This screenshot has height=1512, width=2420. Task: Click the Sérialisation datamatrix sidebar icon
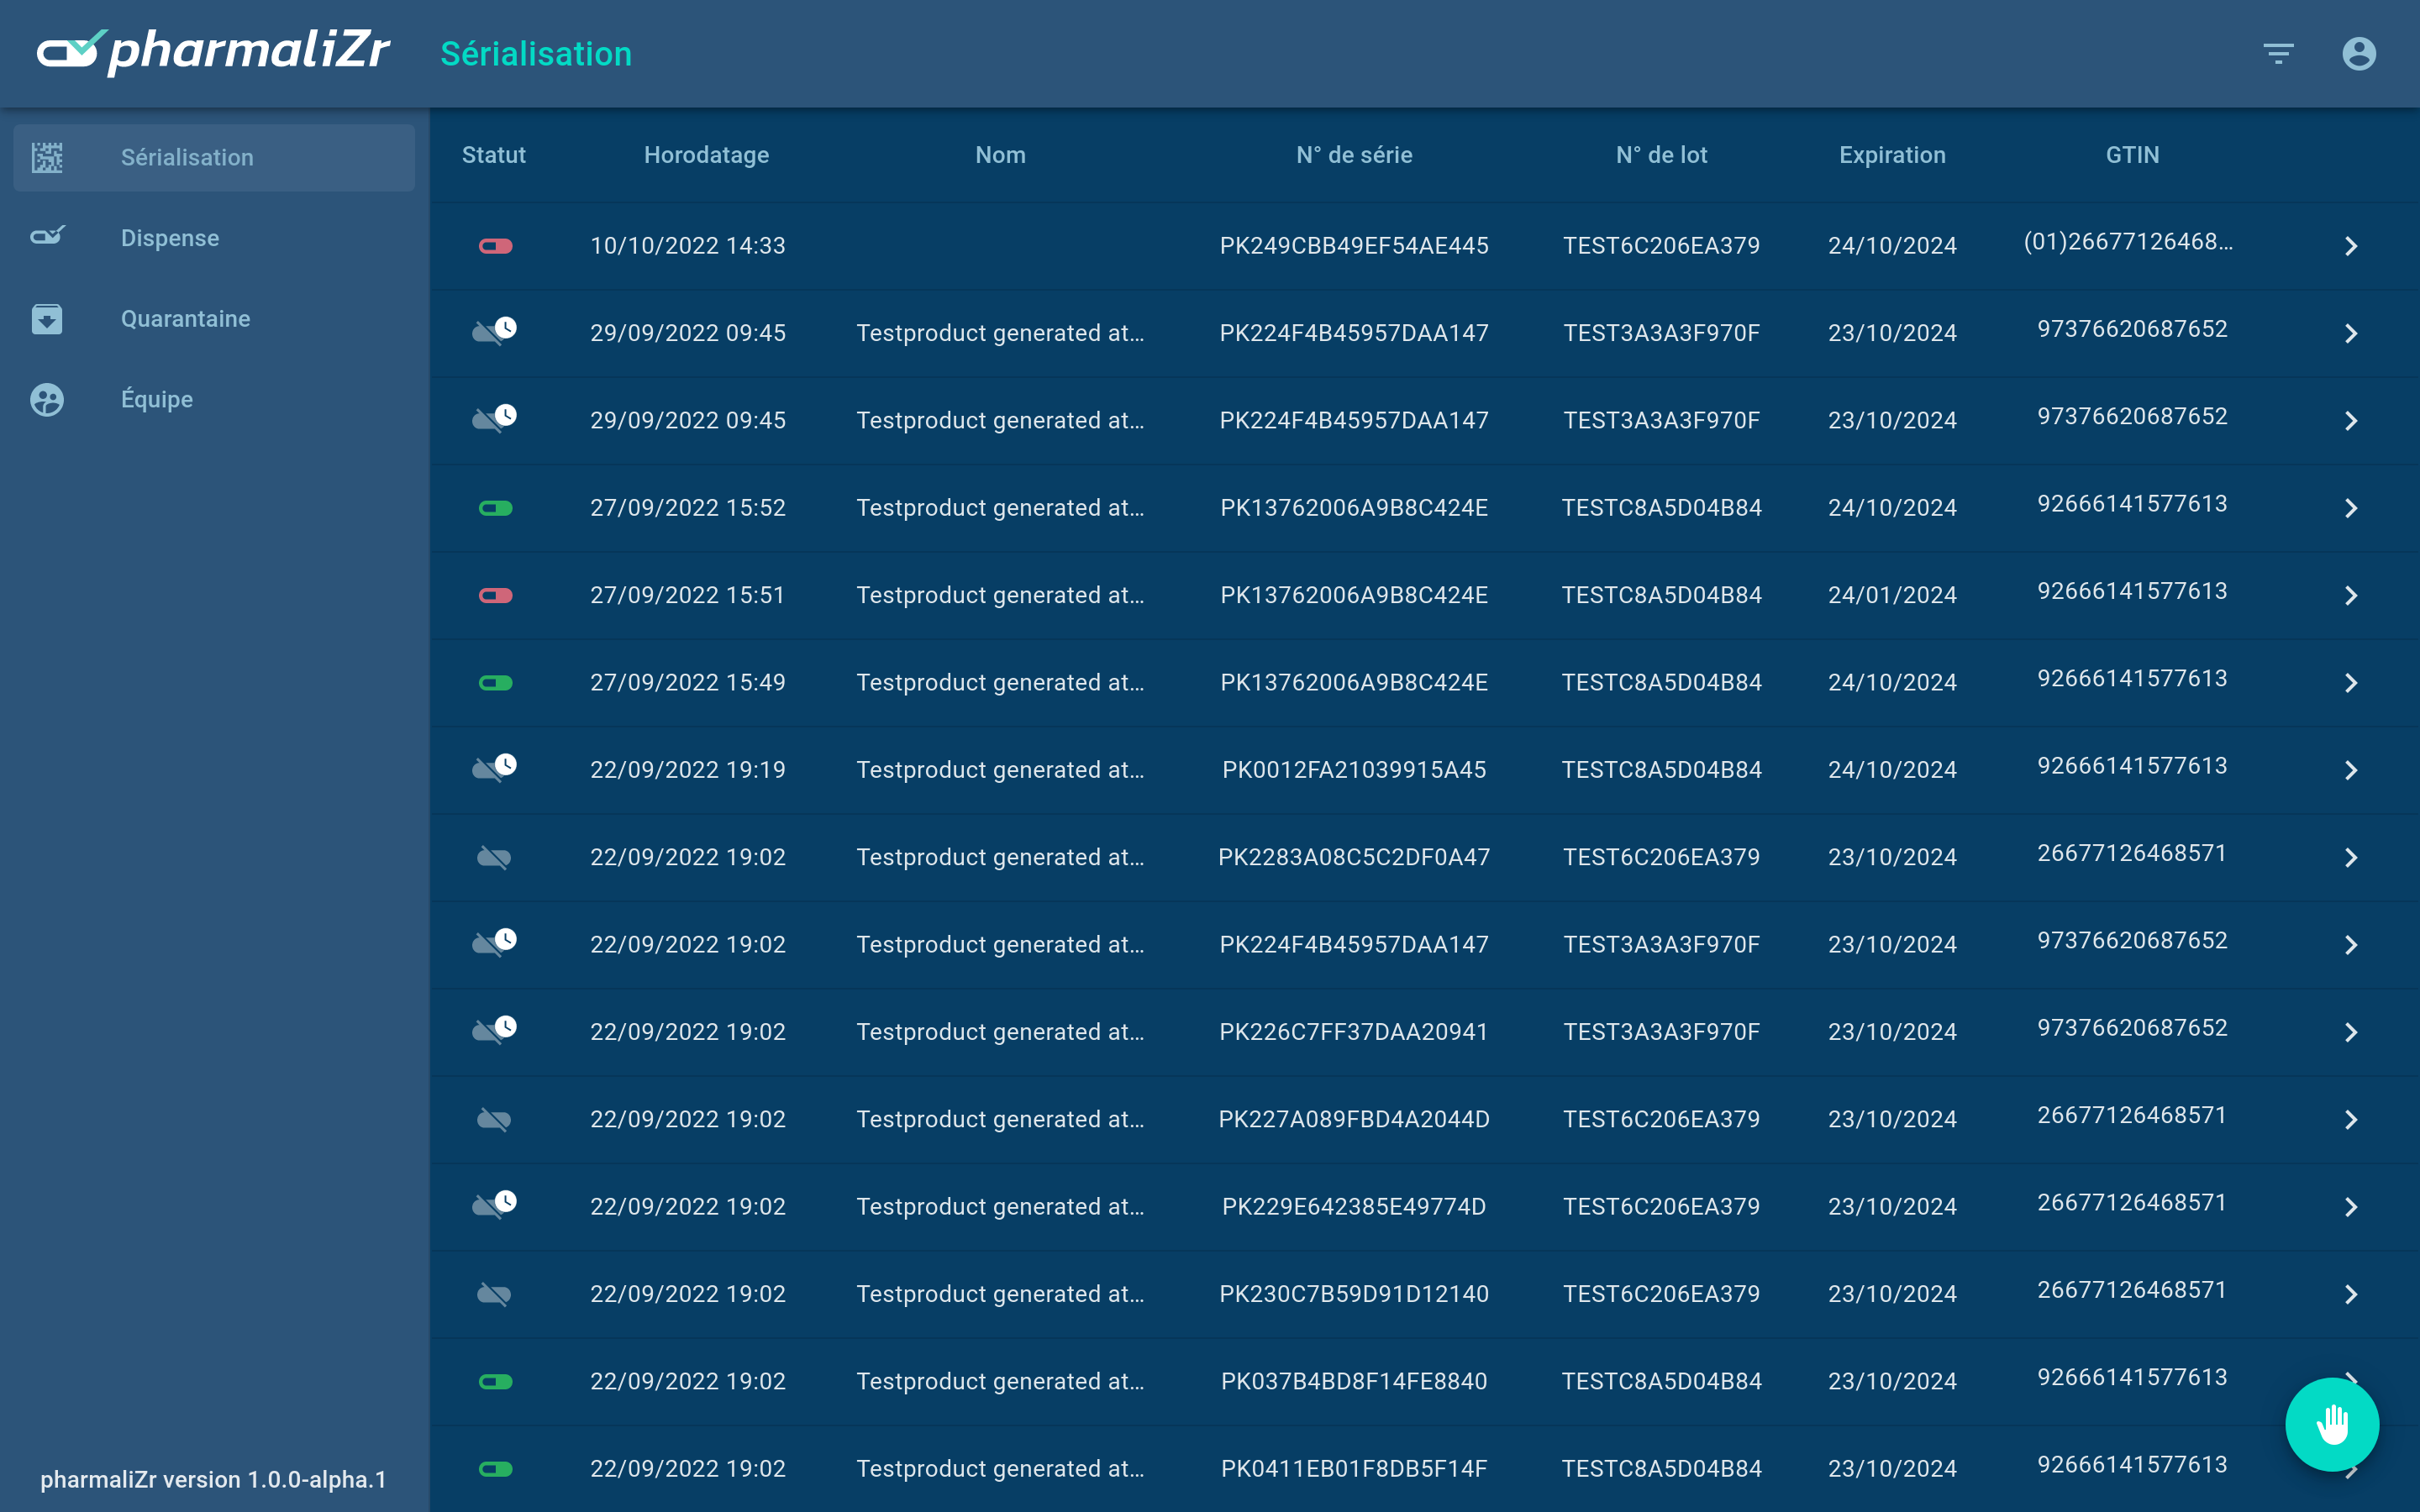click(x=47, y=158)
